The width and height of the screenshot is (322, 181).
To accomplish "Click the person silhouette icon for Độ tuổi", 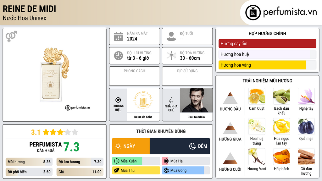I will point(171,36).
